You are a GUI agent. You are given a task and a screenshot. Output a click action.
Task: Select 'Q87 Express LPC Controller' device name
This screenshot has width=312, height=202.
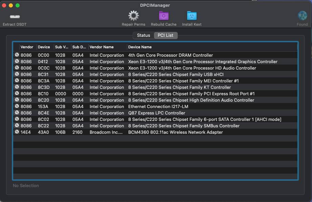[x=157, y=113]
